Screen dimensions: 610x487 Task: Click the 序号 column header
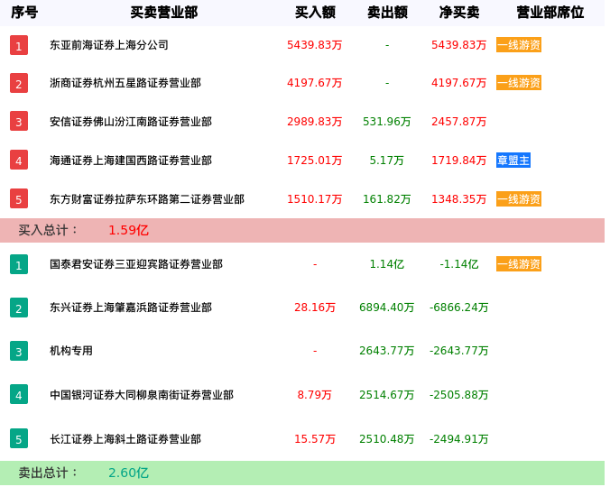point(24,13)
